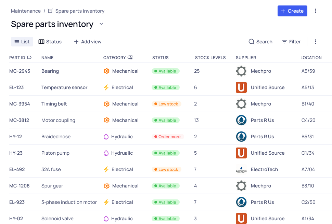Click the inventory icon in the breadcrumb
Screen dimensions: 332x224
[50, 11]
